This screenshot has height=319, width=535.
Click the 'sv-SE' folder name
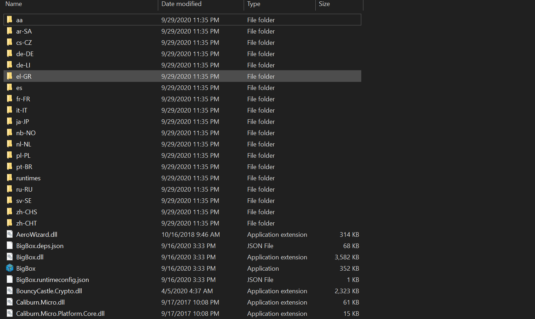(x=24, y=201)
